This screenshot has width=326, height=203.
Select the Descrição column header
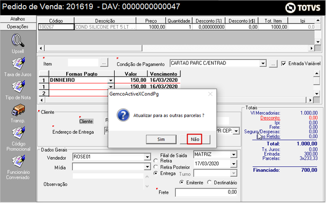coord(105,21)
